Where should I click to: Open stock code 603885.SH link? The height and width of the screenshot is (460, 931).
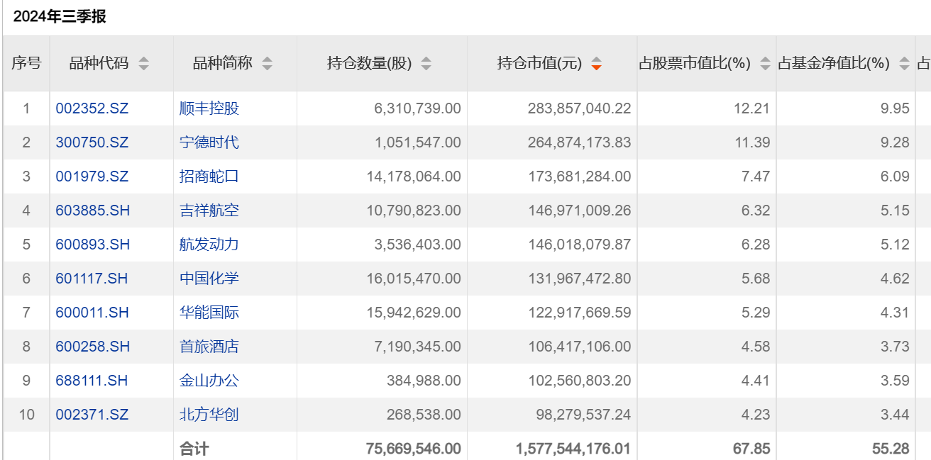(x=93, y=211)
